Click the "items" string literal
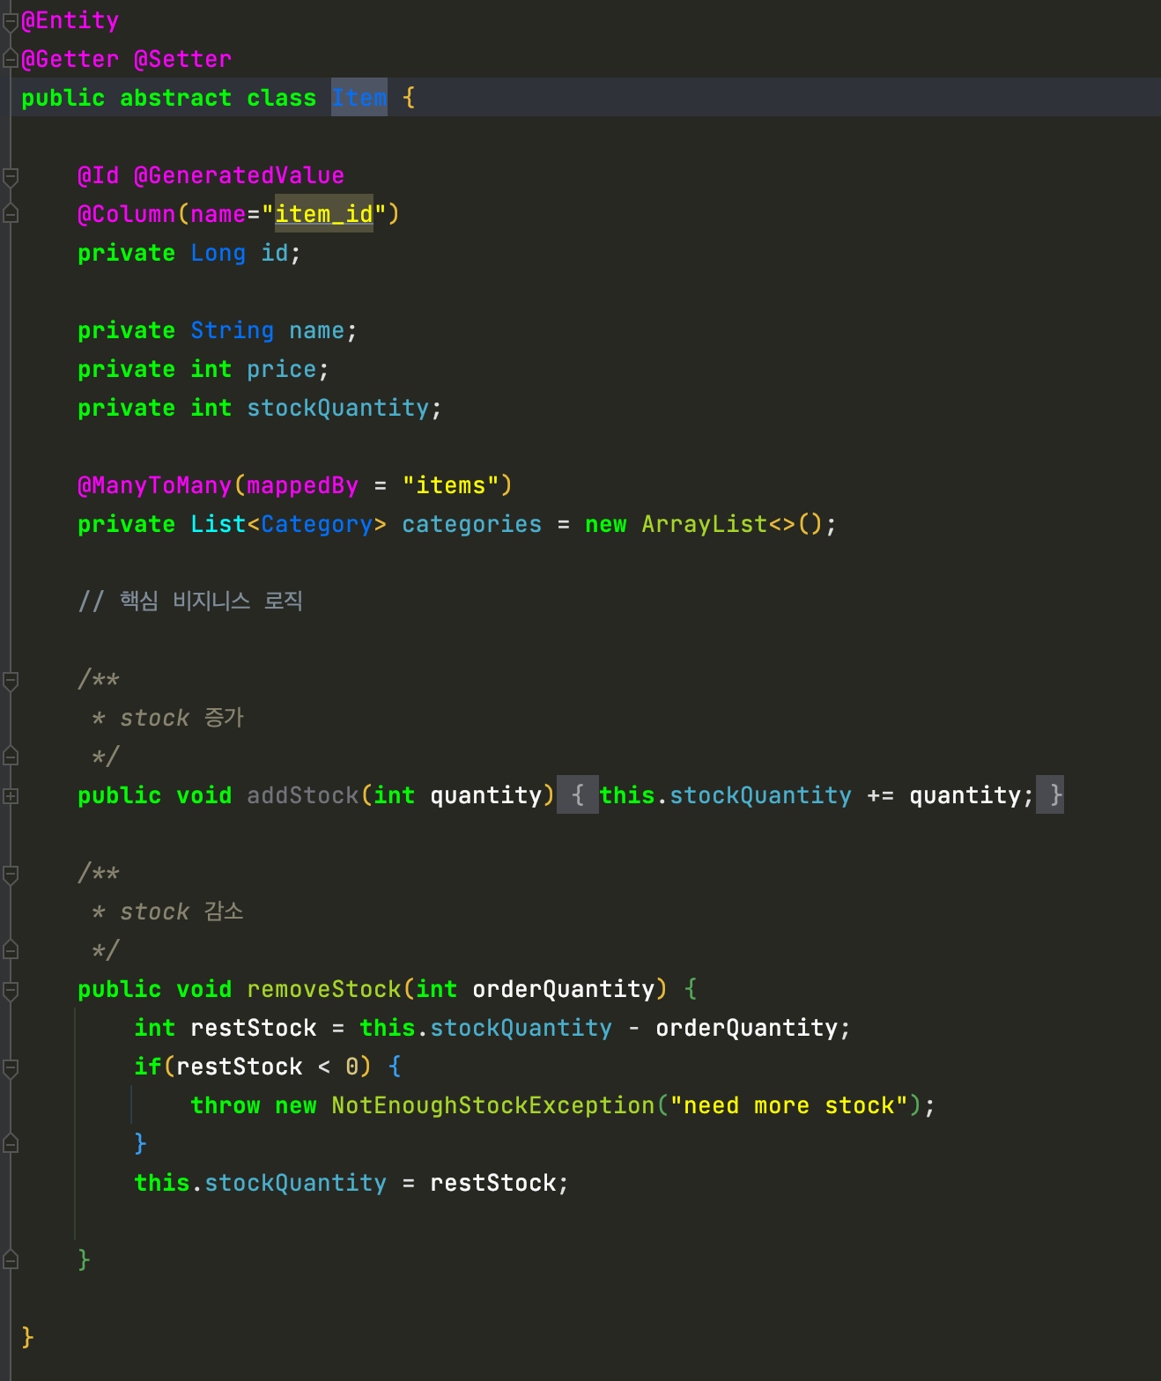 click(x=451, y=485)
